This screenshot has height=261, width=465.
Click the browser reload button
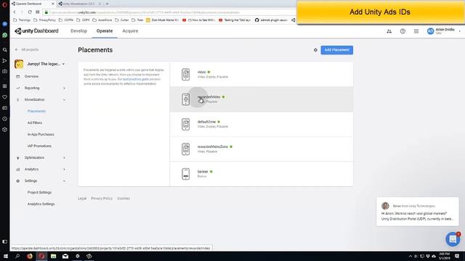coord(30,12)
